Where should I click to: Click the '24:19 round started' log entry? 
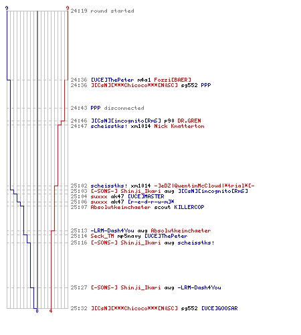point(102,11)
